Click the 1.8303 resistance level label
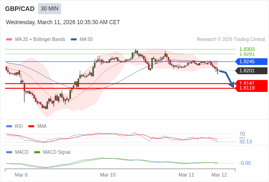Viewport: 269px width, 182px height. tap(247, 49)
